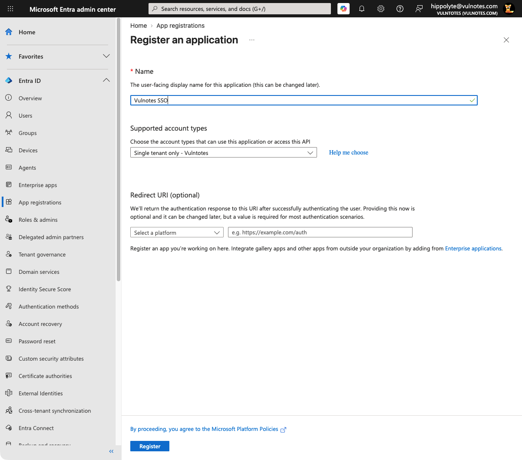This screenshot has width=522, height=460.
Task: Click the sidebar vertical scrollbar
Action: click(x=119, y=150)
